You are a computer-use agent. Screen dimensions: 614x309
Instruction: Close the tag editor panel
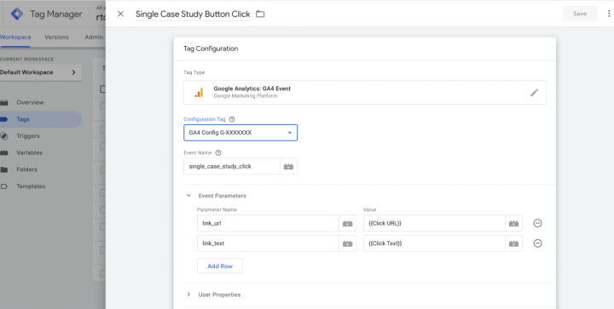pos(120,14)
